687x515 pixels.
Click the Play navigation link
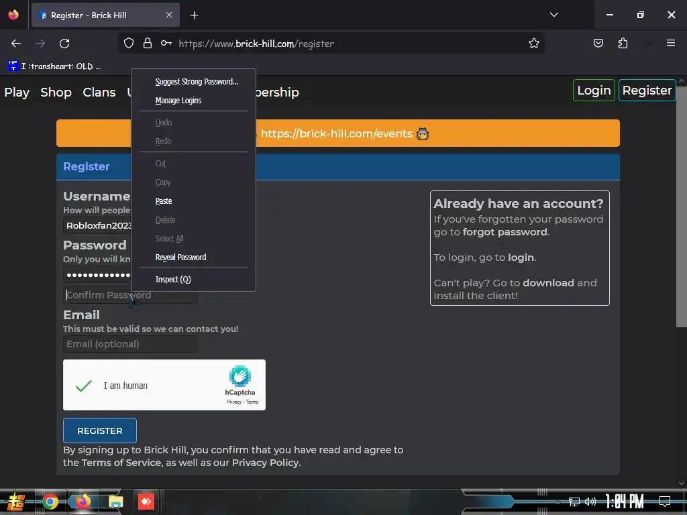point(17,93)
